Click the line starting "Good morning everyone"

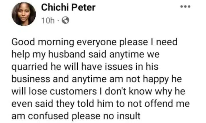[95, 42]
